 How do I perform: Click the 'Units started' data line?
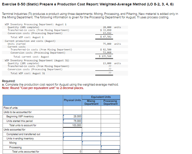17,44
